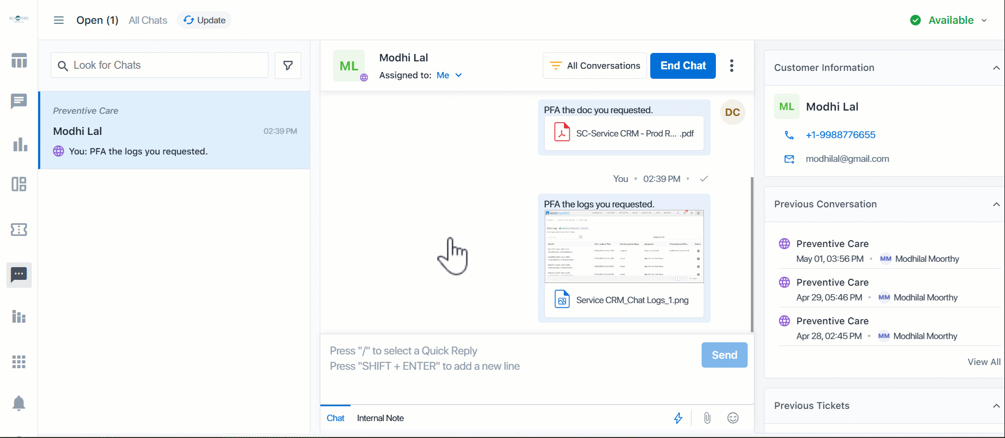Open the reports sidebar icon

19,316
